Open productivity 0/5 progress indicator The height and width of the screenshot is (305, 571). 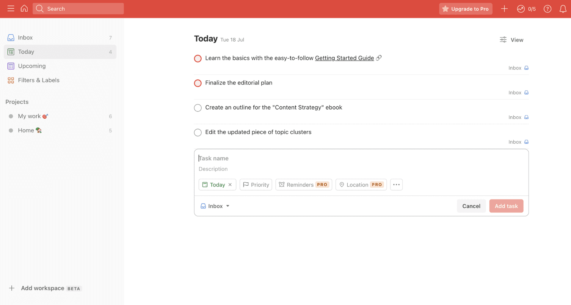pyautogui.click(x=526, y=9)
